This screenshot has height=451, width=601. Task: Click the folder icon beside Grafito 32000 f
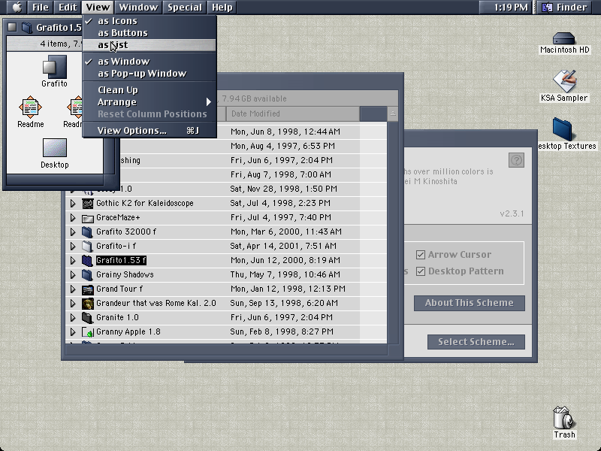tap(88, 232)
